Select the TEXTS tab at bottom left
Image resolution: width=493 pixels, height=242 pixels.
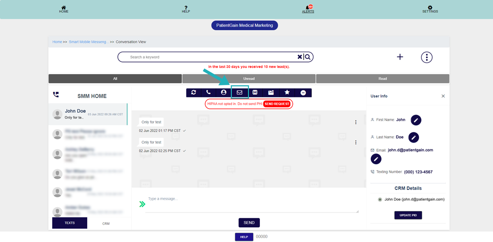pos(70,223)
